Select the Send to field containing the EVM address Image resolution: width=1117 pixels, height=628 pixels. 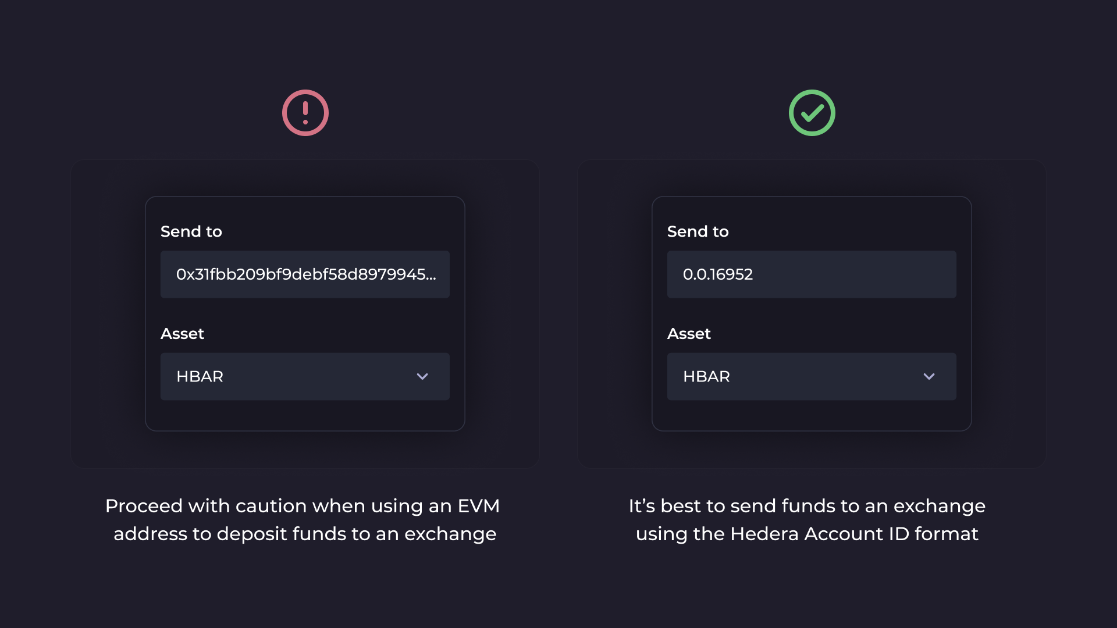click(305, 274)
